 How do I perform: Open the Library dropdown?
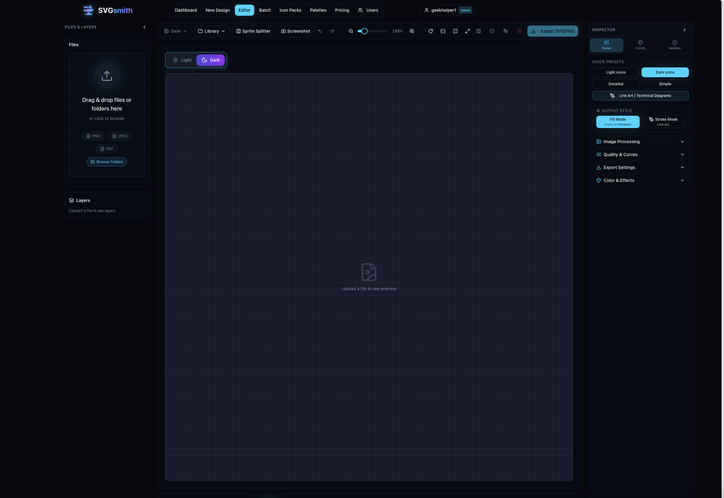(x=211, y=31)
